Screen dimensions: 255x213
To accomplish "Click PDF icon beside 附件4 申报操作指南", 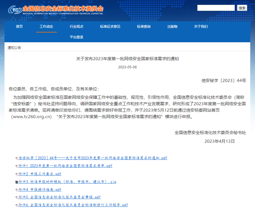I will [x=17, y=190].
